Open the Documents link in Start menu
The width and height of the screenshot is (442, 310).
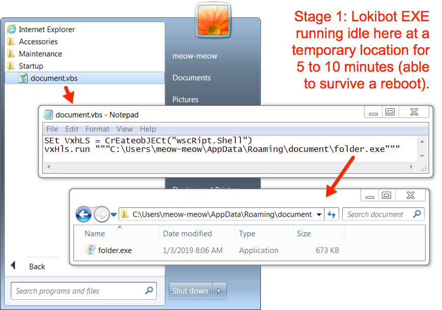coord(191,78)
